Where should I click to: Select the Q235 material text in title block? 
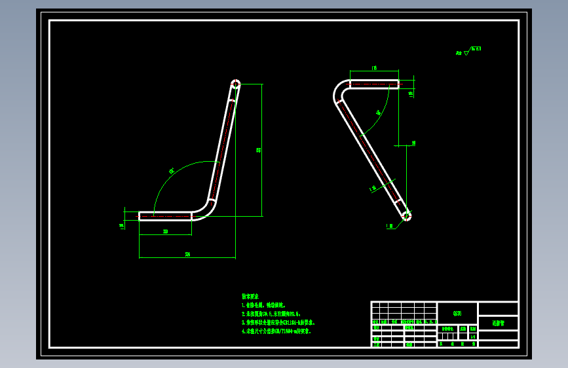click(457, 313)
